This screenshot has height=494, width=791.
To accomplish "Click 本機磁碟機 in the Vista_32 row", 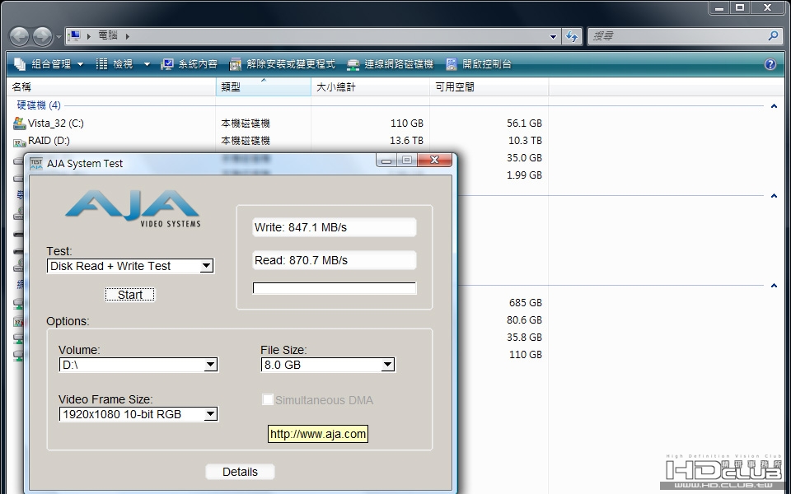I will [x=246, y=123].
